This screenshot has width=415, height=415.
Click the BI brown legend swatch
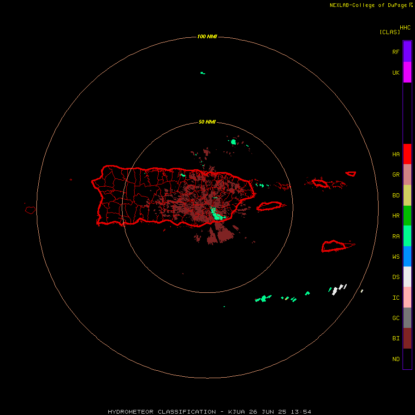(x=407, y=338)
